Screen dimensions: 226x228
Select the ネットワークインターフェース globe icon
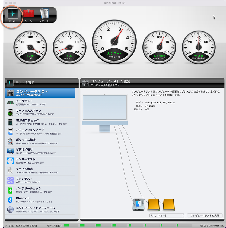[x=10, y=210]
